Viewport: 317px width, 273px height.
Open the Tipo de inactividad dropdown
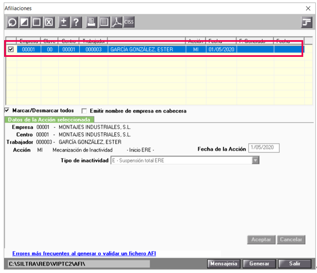tap(256, 161)
